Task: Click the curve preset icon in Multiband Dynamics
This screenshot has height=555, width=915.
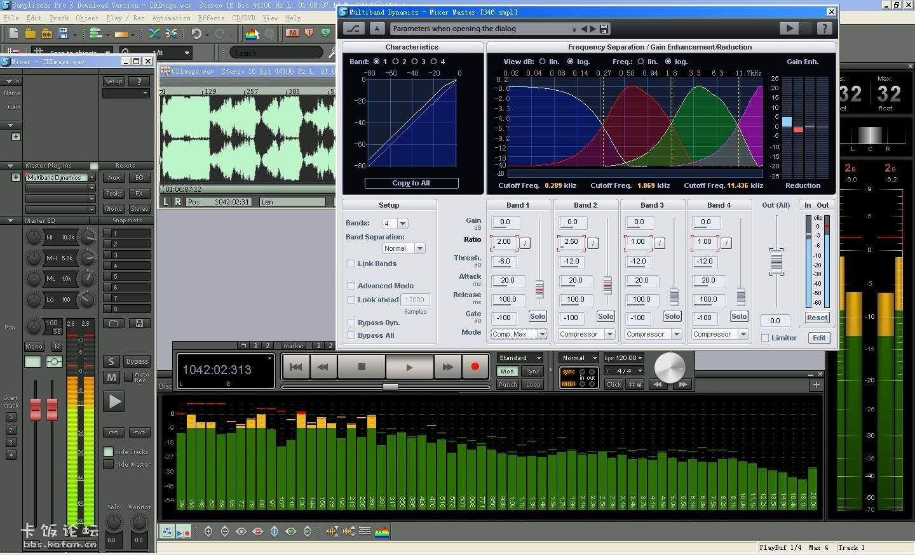Action: [x=353, y=28]
